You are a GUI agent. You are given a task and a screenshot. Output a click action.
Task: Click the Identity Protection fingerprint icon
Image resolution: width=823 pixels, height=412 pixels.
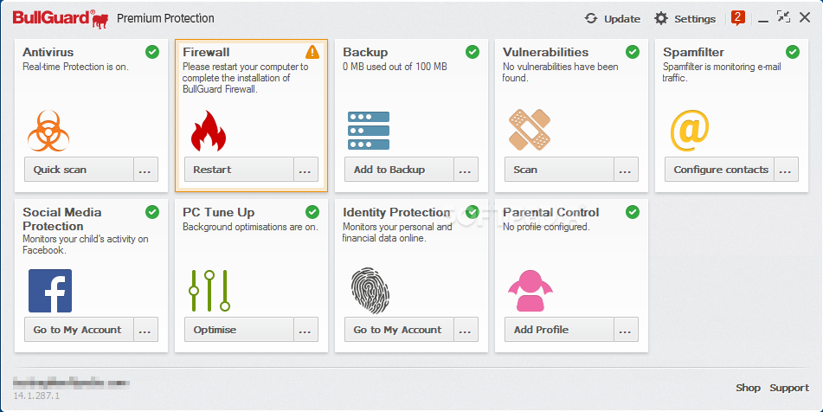(370, 291)
